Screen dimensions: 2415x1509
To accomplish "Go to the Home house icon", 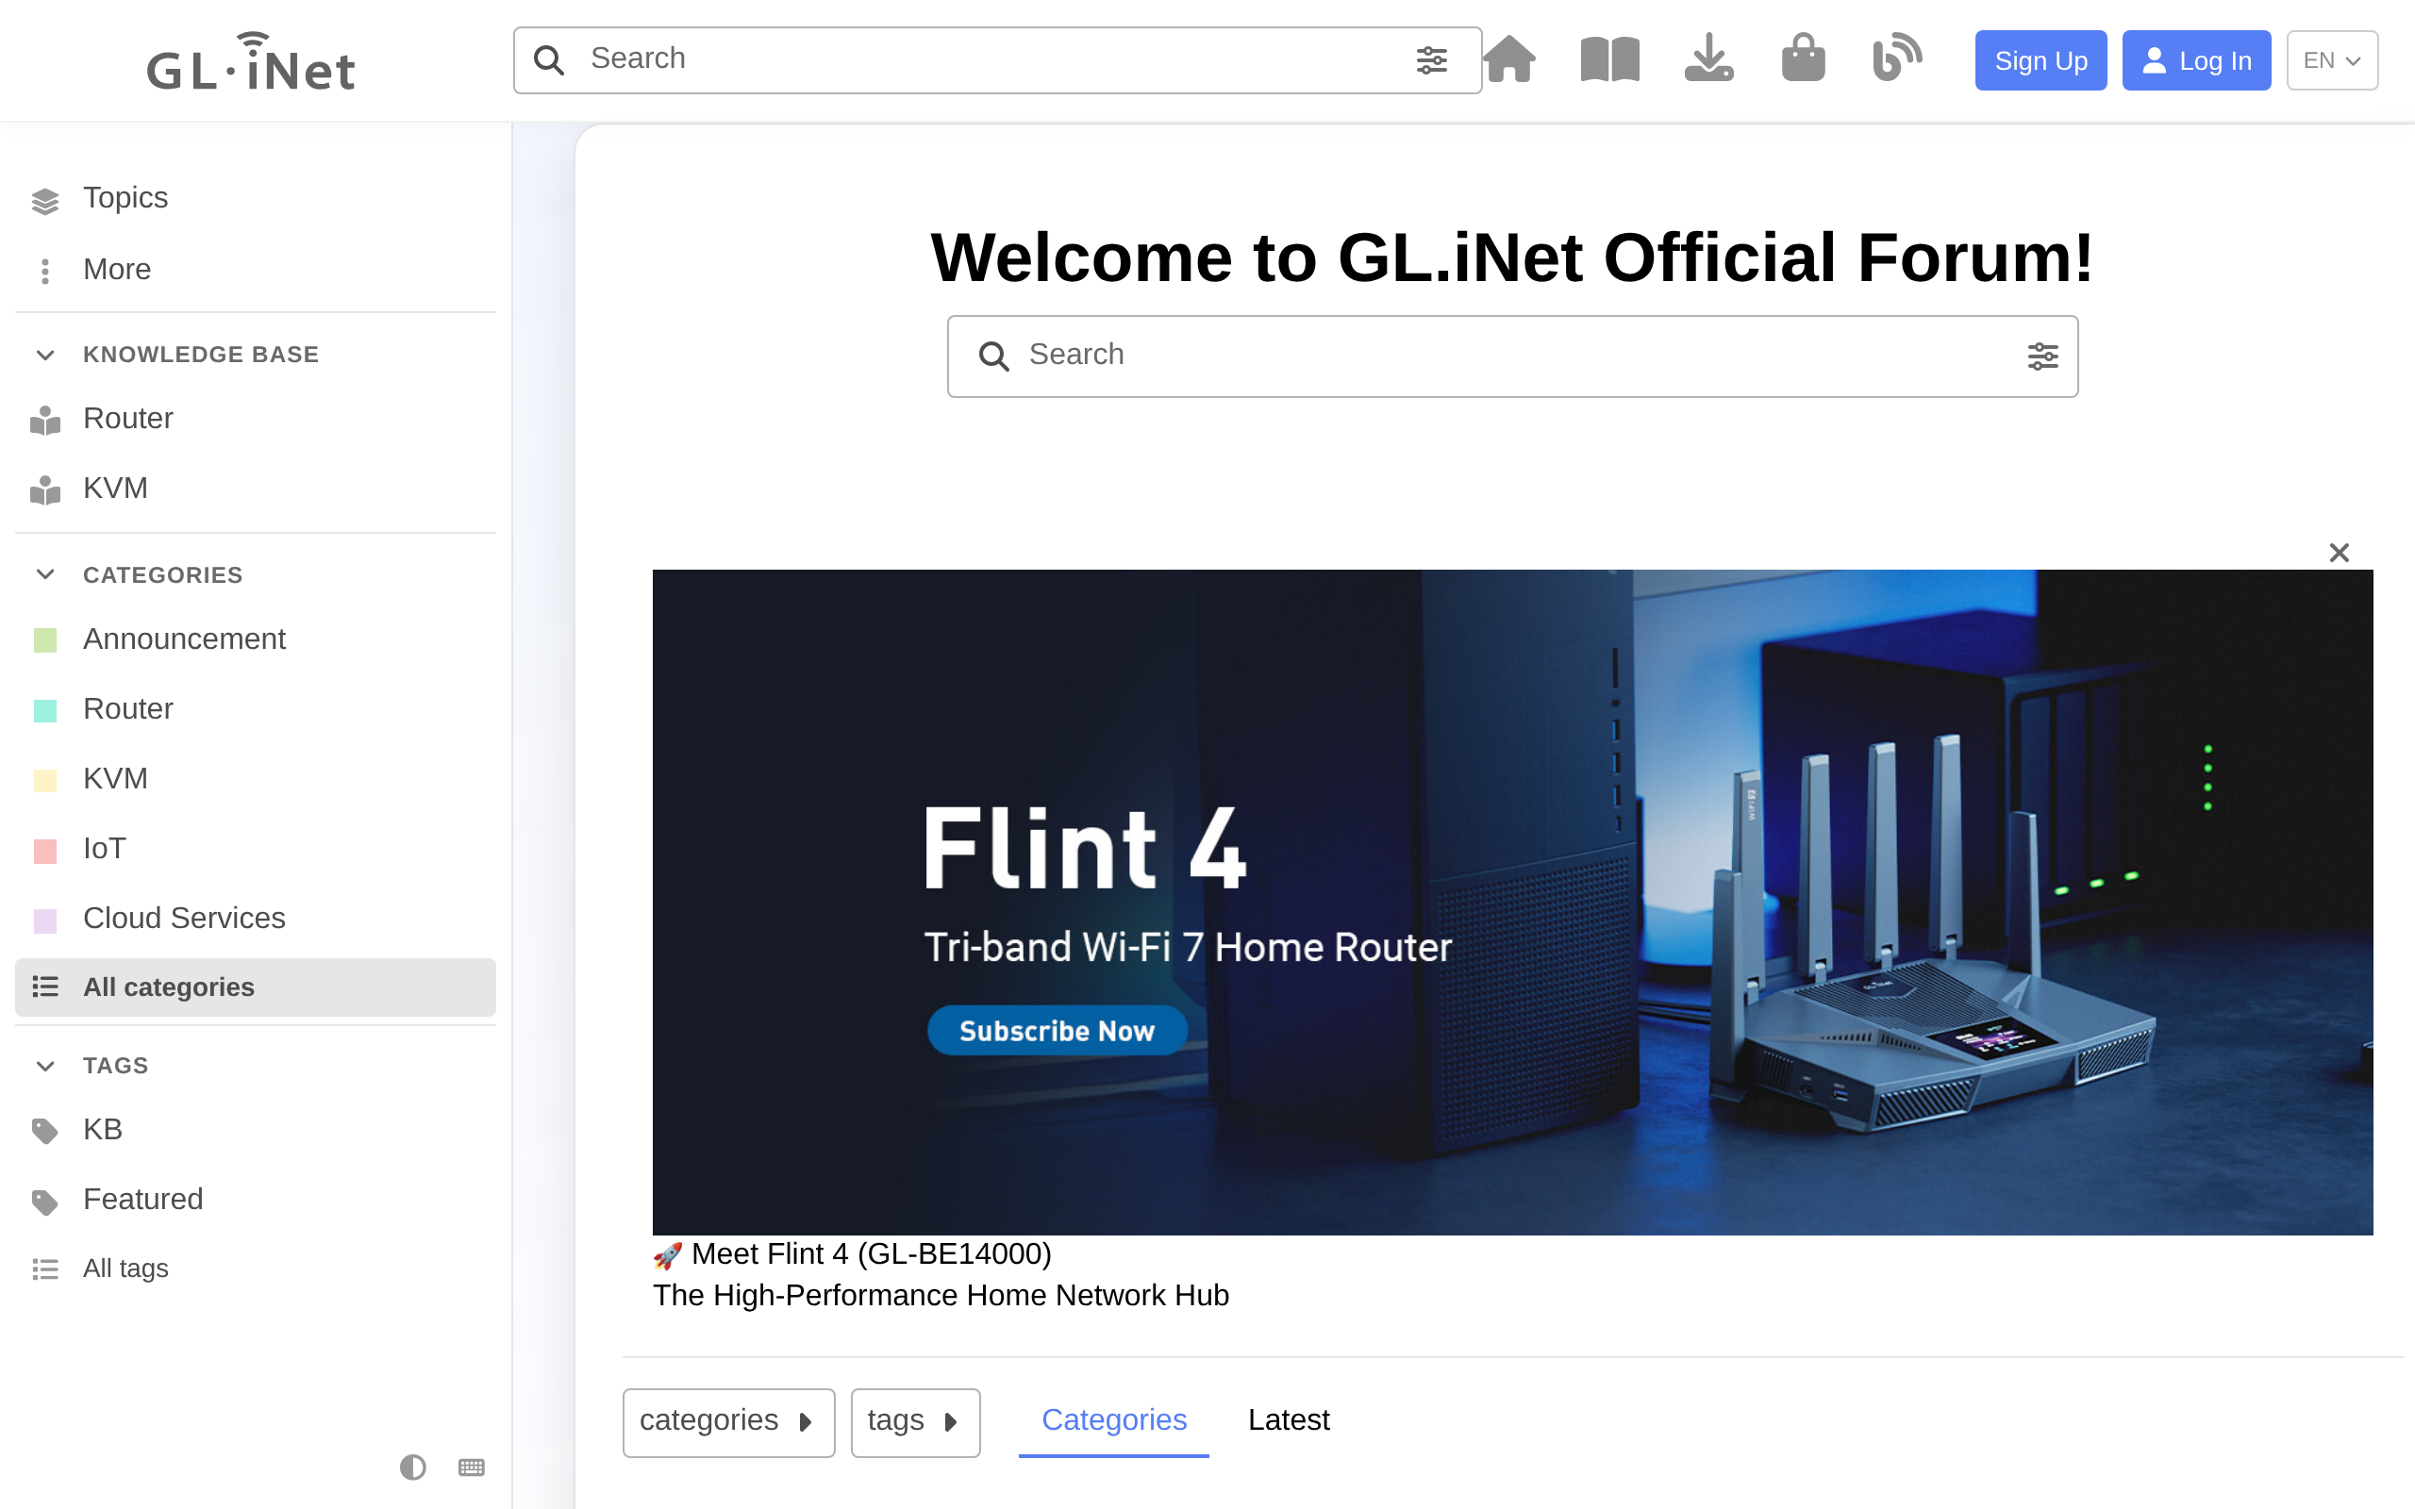I will 1510,58.
